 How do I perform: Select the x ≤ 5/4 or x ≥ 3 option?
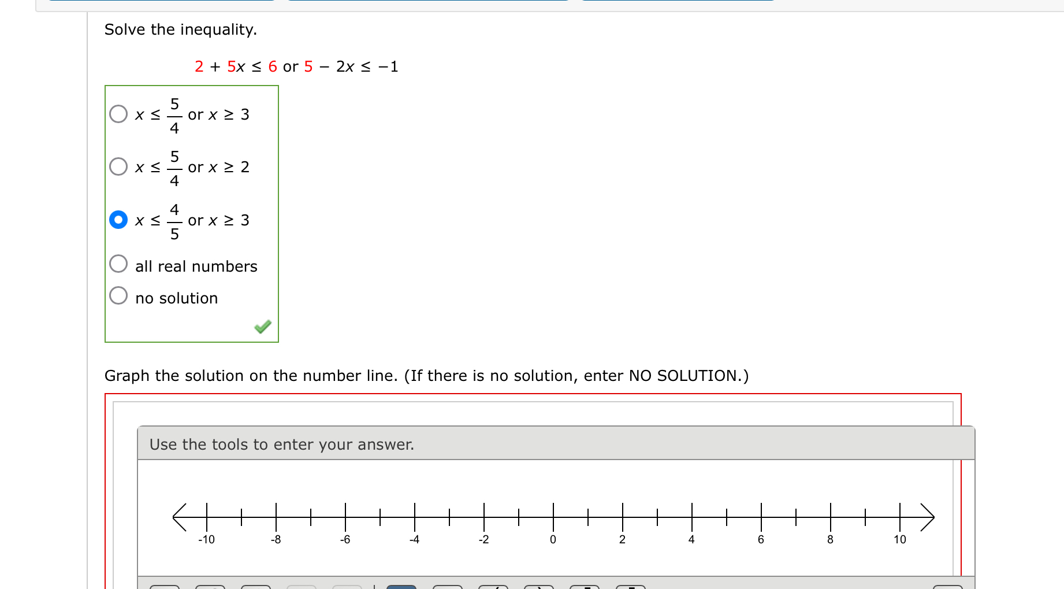118,113
